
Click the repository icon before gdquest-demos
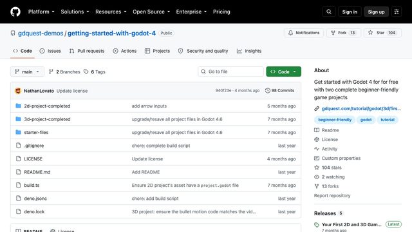coord(13,33)
